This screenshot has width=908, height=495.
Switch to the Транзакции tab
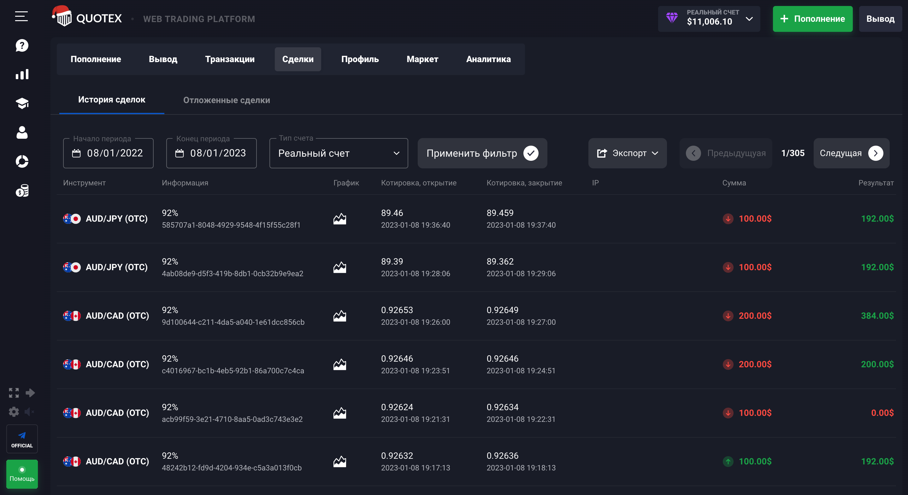[230, 59]
